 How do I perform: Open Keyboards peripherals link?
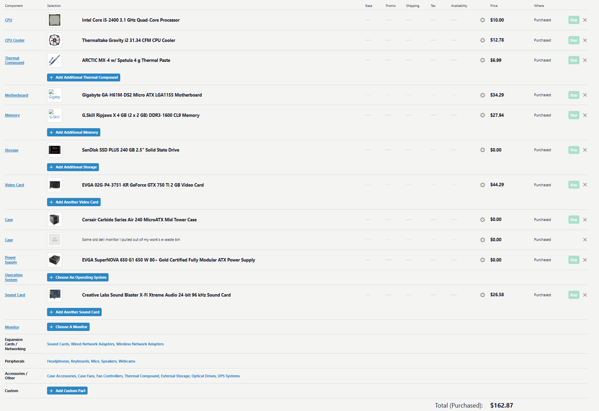click(x=80, y=361)
